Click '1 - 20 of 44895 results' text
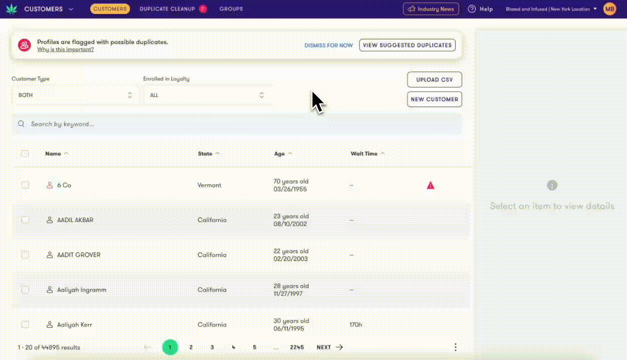This screenshot has width=627, height=360. (49, 347)
